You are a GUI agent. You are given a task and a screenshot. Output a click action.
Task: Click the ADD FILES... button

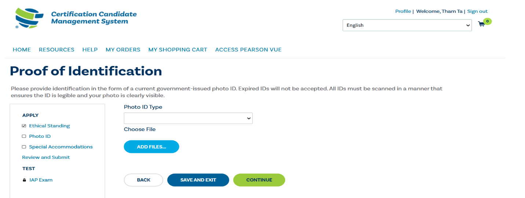[151, 147]
